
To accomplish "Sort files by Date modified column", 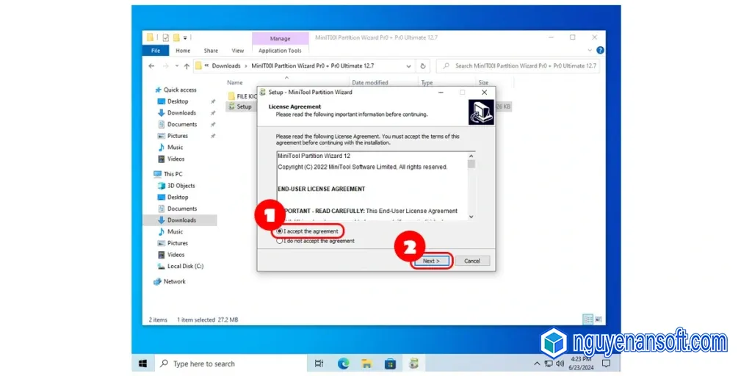I will 370,82.
